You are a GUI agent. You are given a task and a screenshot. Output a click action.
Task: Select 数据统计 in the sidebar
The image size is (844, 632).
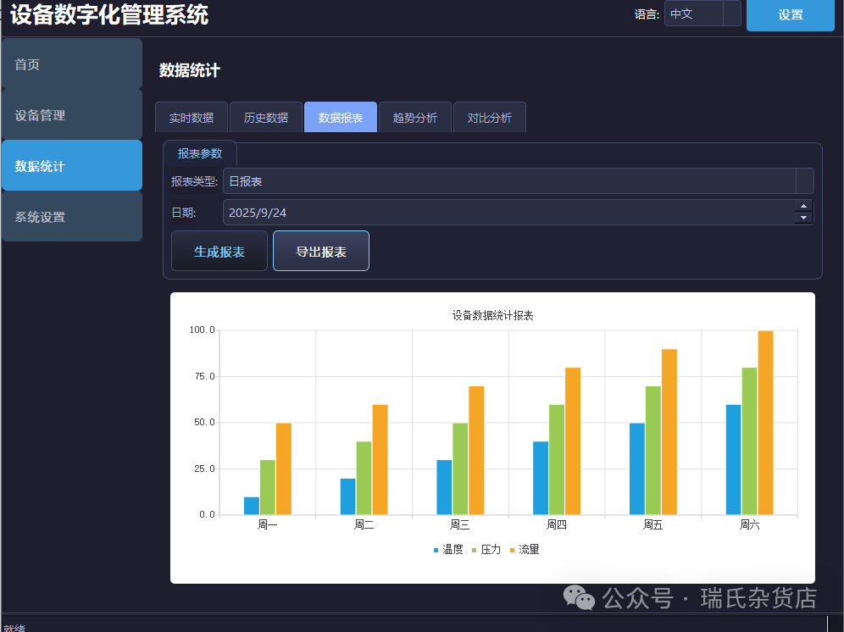pyautogui.click(x=72, y=165)
